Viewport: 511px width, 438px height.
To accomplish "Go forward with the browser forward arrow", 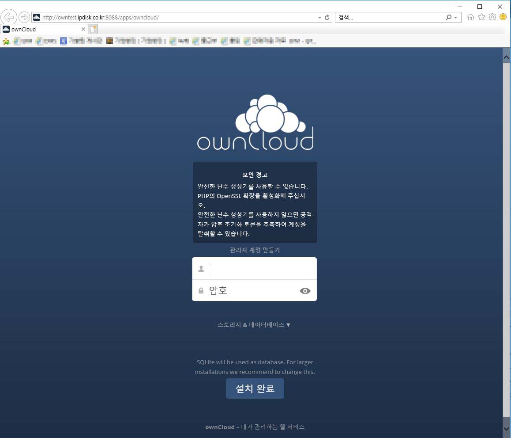I will [x=24, y=17].
